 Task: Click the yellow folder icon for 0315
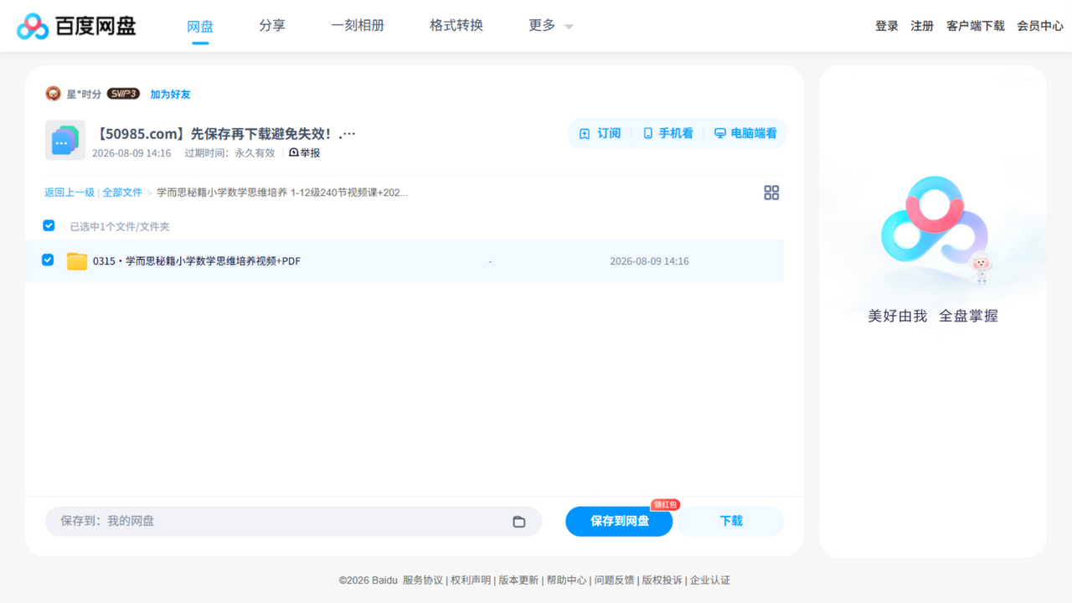pyautogui.click(x=77, y=261)
